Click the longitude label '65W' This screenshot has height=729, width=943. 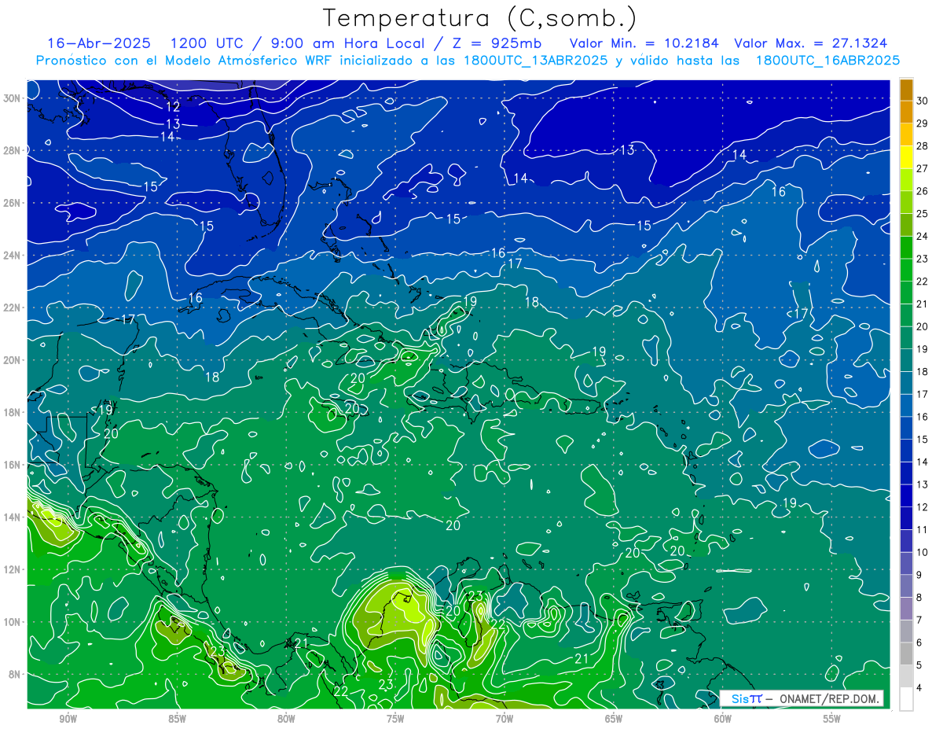[614, 719]
